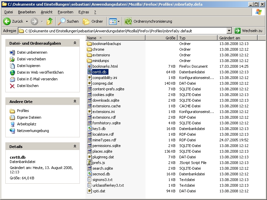Select formhistory.sqlite file name
The image size is (267, 200).
point(106,123)
